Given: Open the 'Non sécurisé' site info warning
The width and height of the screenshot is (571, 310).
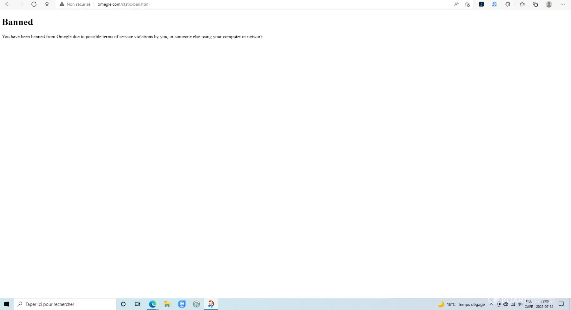Looking at the screenshot, I should click(x=75, y=4).
